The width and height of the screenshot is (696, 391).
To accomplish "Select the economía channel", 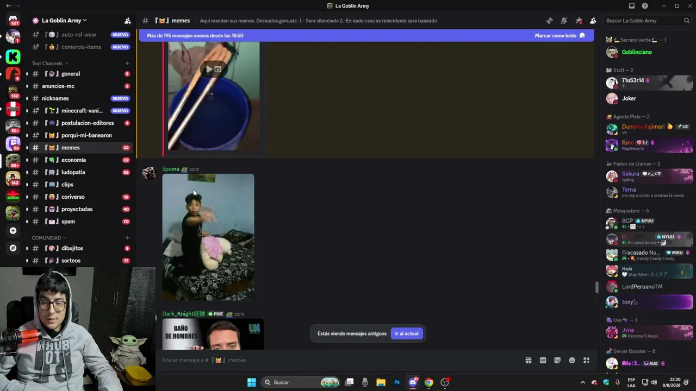I will click(x=80, y=160).
